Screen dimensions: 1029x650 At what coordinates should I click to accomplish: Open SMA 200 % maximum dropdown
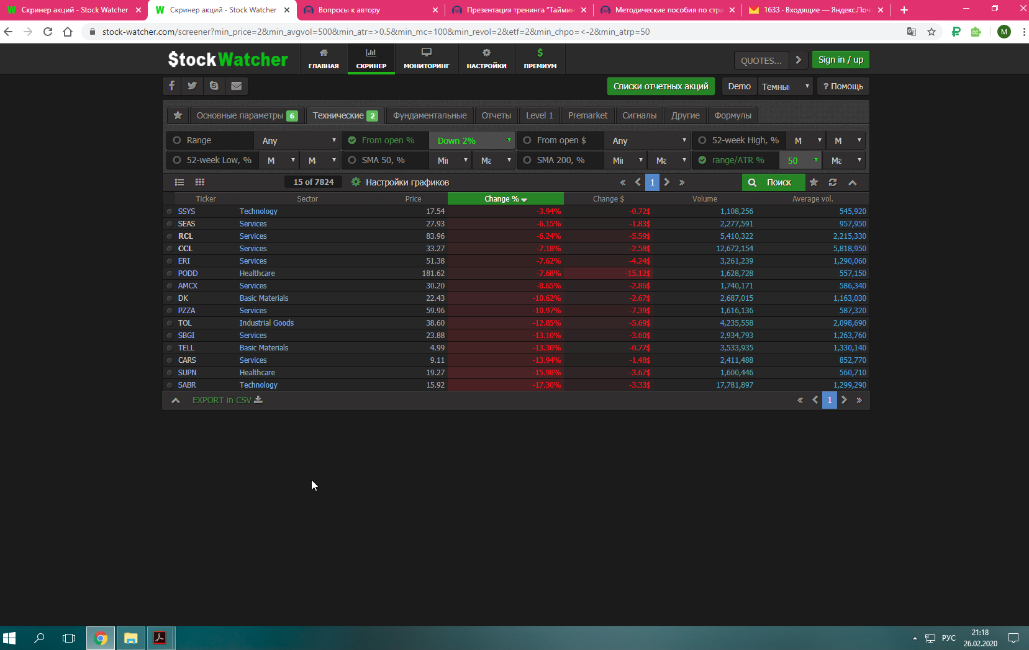point(669,161)
